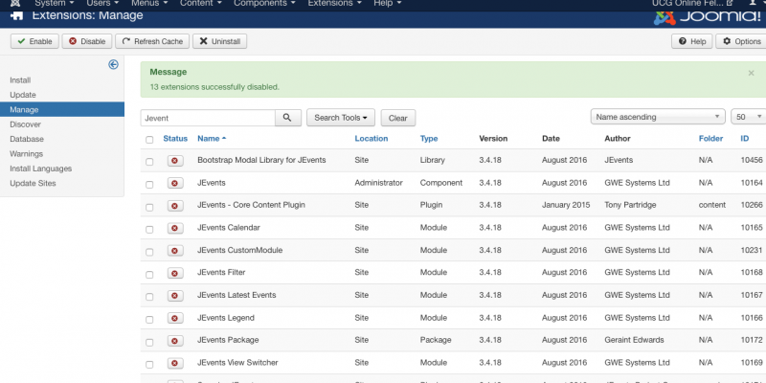
Task: Click the Help button in toolbar
Action: 691,41
